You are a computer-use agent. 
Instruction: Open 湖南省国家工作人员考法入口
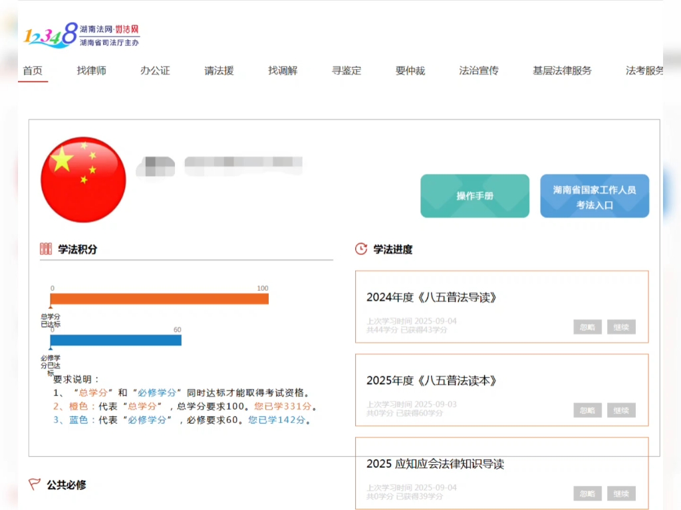(594, 196)
